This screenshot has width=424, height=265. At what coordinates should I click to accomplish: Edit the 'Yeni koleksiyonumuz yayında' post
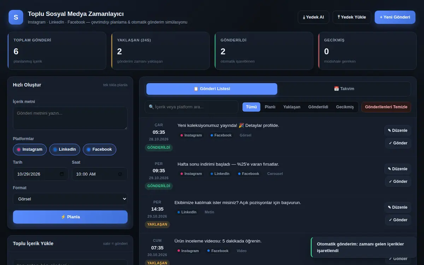pos(398,130)
